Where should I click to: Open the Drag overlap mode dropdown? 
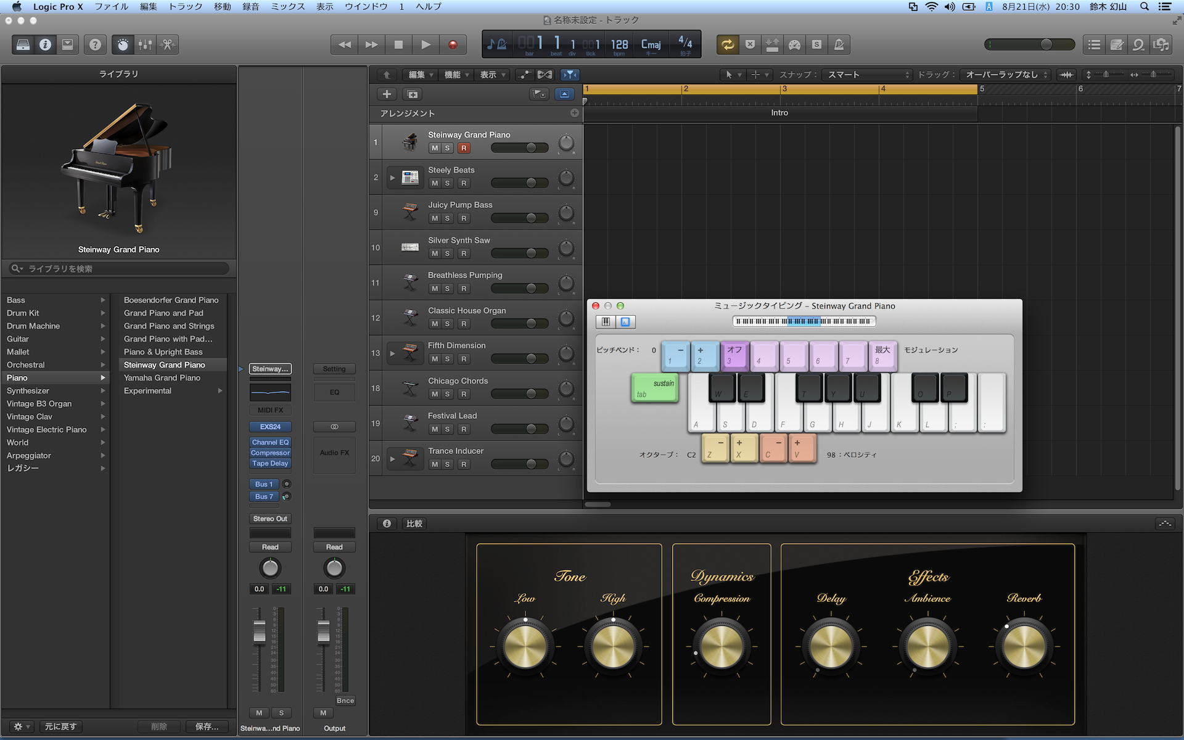[x=1006, y=75]
